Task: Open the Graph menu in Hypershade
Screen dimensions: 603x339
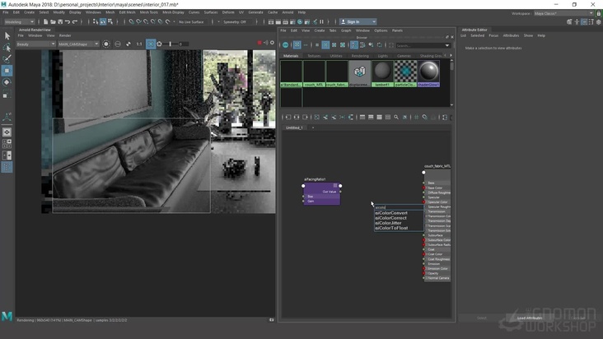Action: pyautogui.click(x=346, y=30)
